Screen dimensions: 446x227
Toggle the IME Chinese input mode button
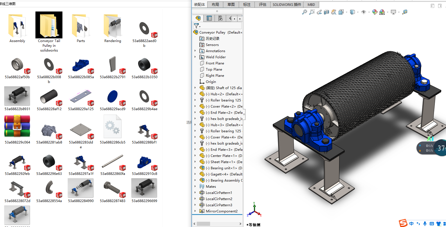(411, 223)
